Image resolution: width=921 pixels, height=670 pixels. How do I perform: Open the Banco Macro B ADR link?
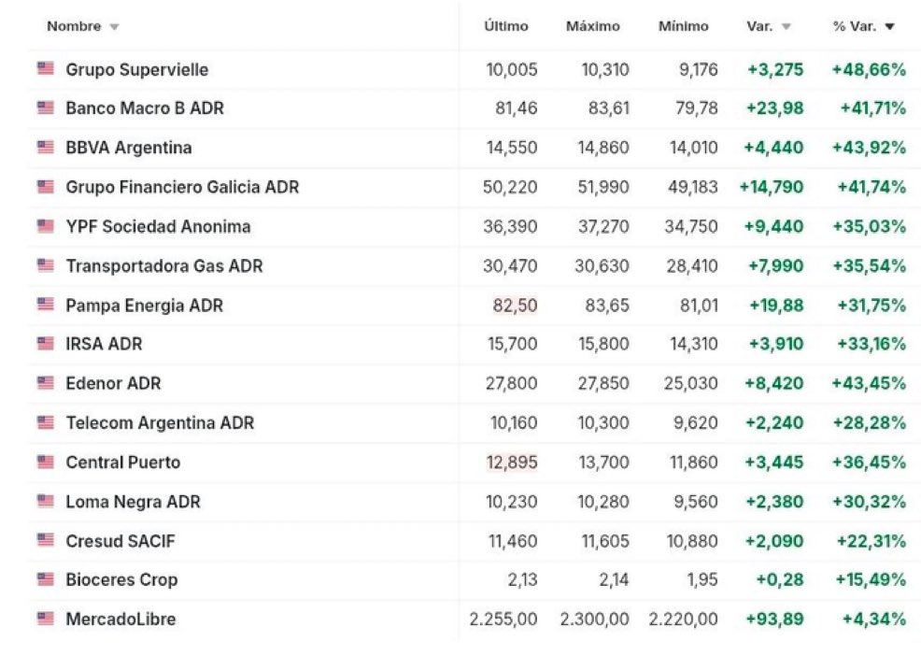click(x=145, y=108)
